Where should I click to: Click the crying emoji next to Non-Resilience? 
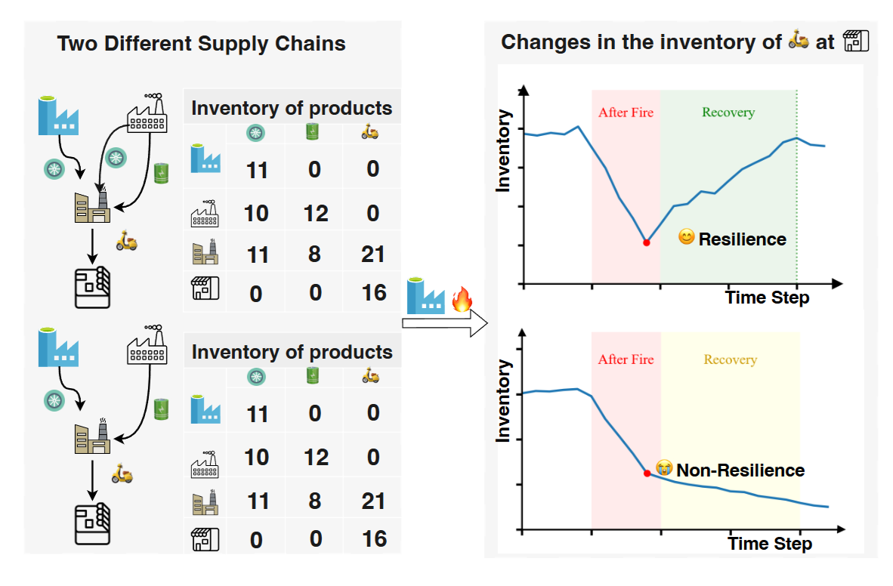click(x=664, y=469)
